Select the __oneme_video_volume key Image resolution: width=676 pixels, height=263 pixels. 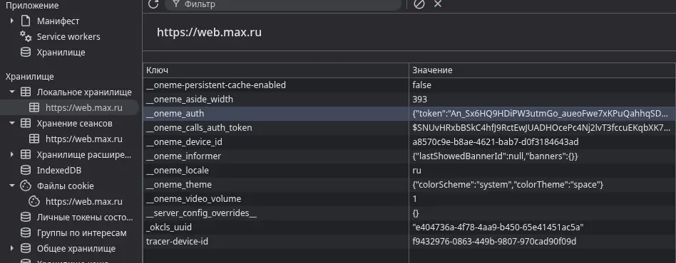click(x=193, y=198)
